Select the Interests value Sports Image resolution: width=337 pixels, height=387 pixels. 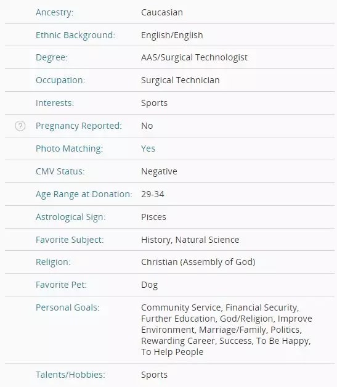154,103
